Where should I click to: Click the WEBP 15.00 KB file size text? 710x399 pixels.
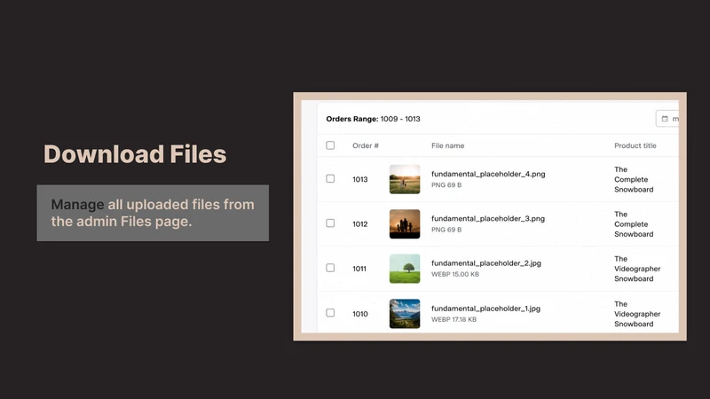click(x=455, y=274)
